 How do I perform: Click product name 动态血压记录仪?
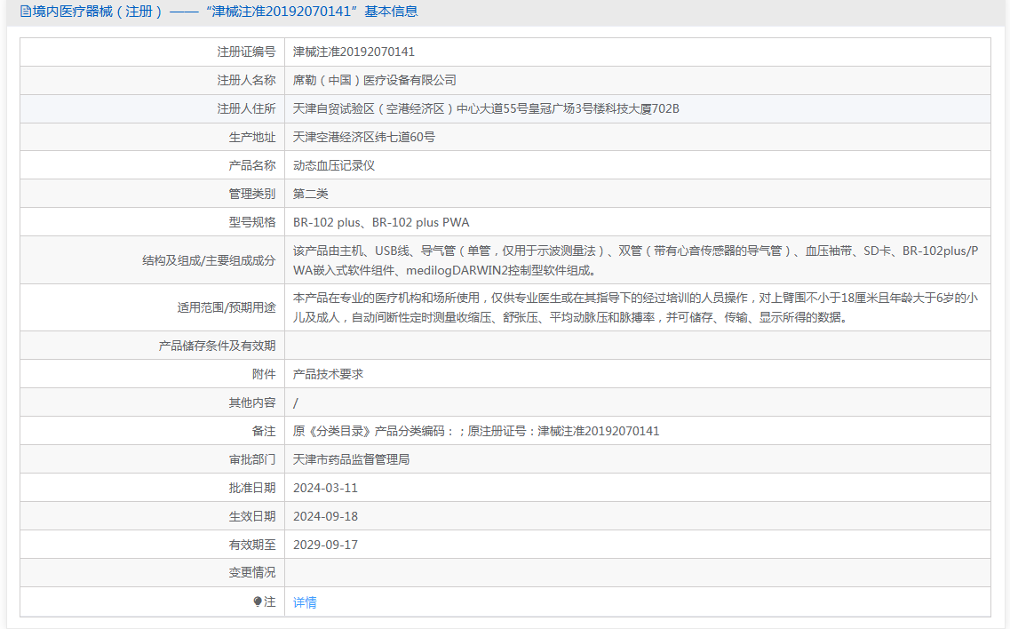click(334, 165)
